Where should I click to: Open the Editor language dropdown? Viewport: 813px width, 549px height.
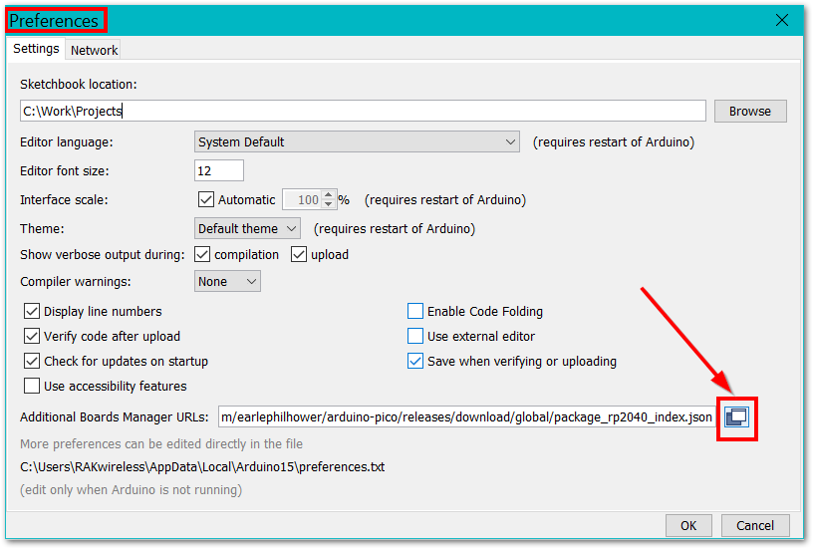click(357, 142)
